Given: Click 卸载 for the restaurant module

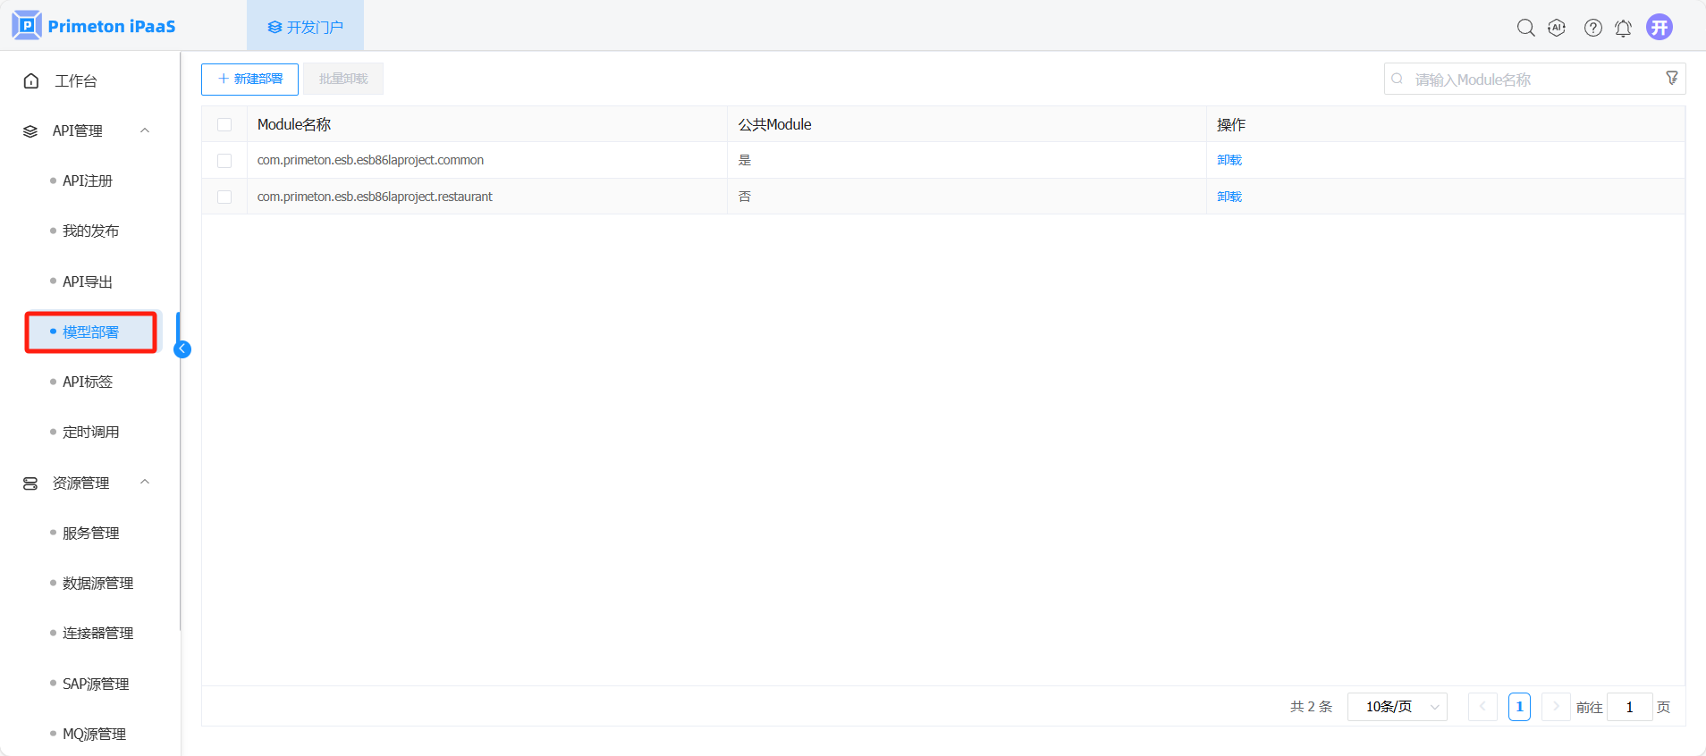Looking at the screenshot, I should [x=1229, y=197].
